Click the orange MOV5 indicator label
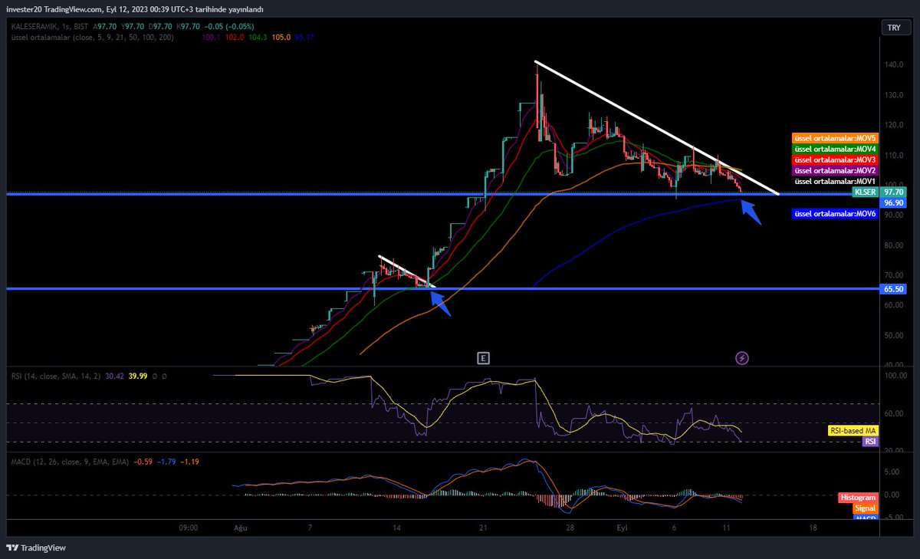This screenshot has width=920, height=559. [835, 138]
